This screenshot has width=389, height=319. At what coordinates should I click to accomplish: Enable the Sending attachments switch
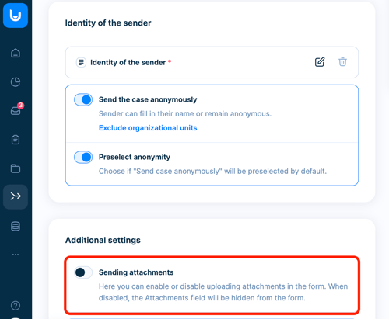click(x=83, y=272)
